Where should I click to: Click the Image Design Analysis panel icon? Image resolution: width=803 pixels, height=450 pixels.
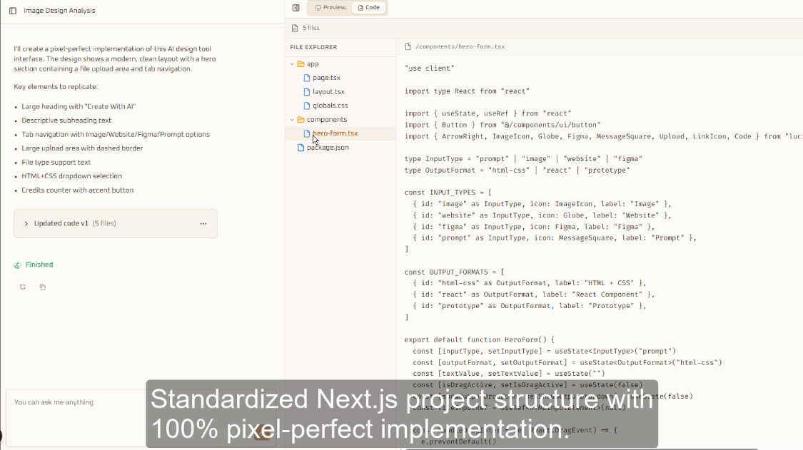[12, 10]
